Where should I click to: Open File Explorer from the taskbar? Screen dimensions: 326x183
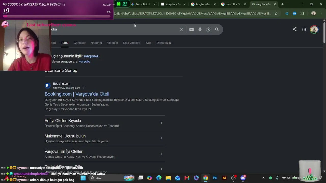pyautogui.click(x=168, y=178)
